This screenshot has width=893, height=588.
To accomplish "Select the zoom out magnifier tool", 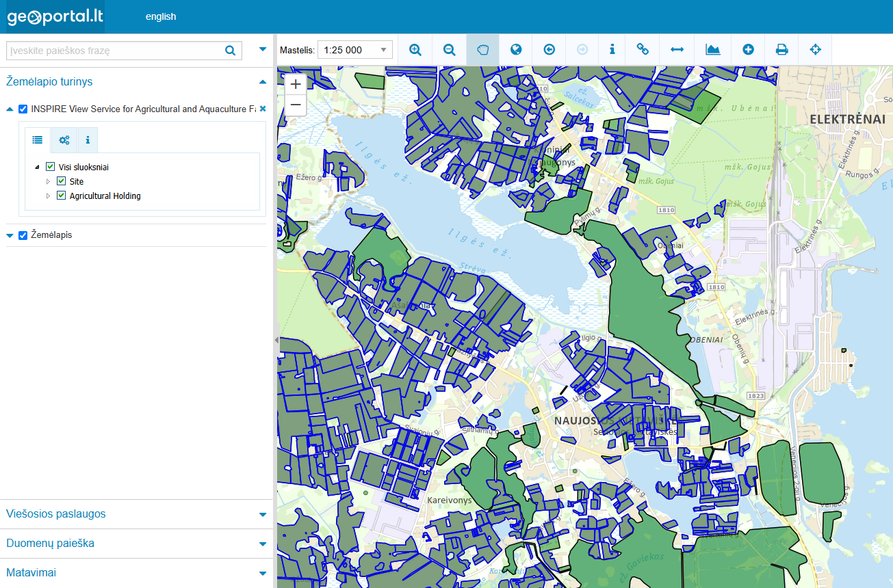I will tap(449, 50).
